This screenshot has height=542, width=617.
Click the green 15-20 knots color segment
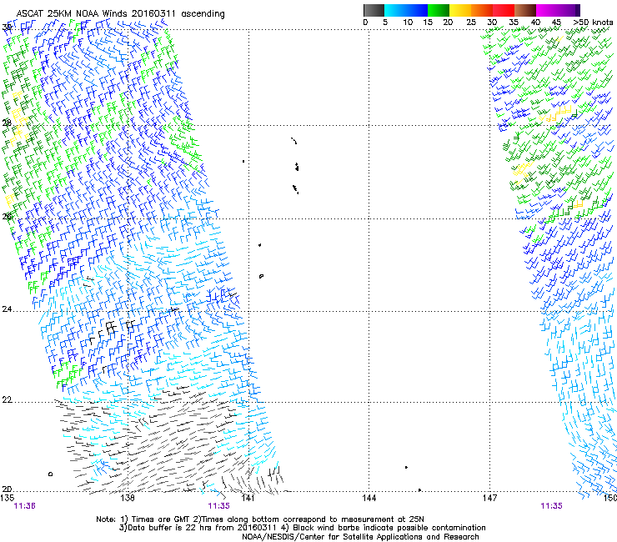pyautogui.click(x=439, y=10)
